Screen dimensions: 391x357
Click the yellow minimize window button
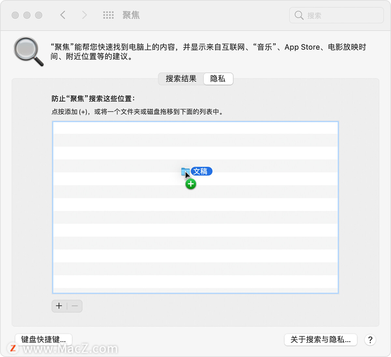[x=27, y=15]
